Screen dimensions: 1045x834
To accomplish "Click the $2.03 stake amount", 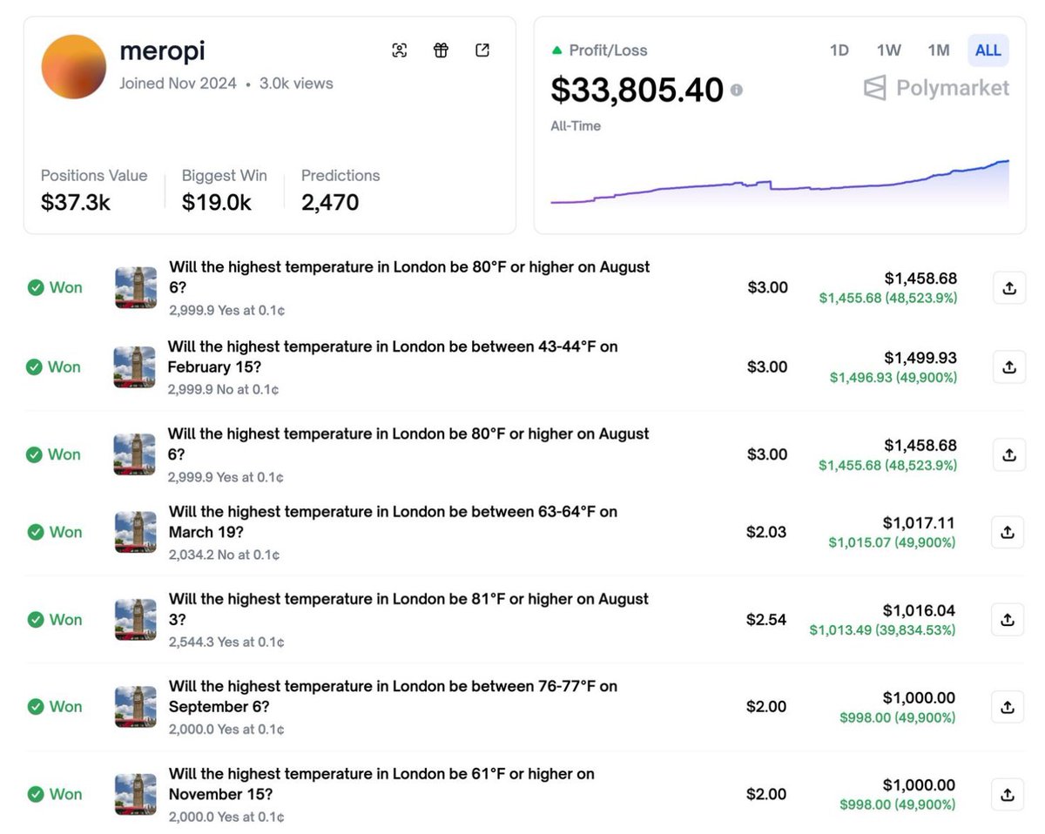I will pos(766,532).
